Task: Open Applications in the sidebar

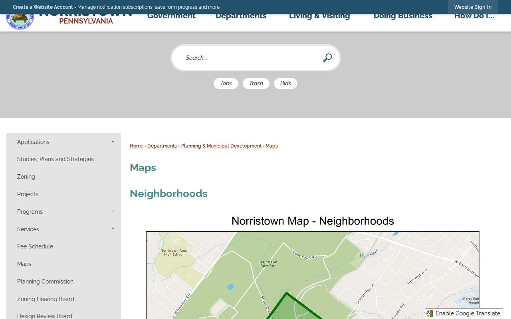Action: click(33, 142)
